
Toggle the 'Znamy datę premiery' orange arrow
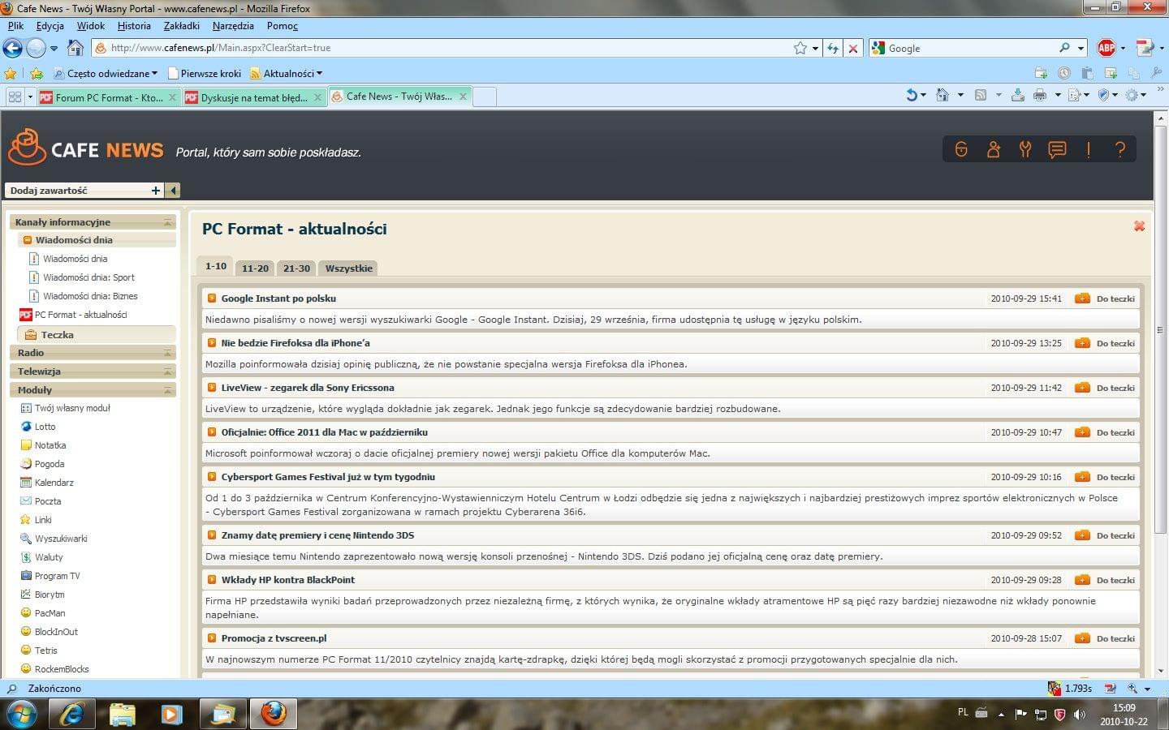[x=212, y=535]
